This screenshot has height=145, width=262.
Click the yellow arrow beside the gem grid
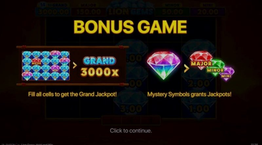pyautogui.click(x=75, y=65)
